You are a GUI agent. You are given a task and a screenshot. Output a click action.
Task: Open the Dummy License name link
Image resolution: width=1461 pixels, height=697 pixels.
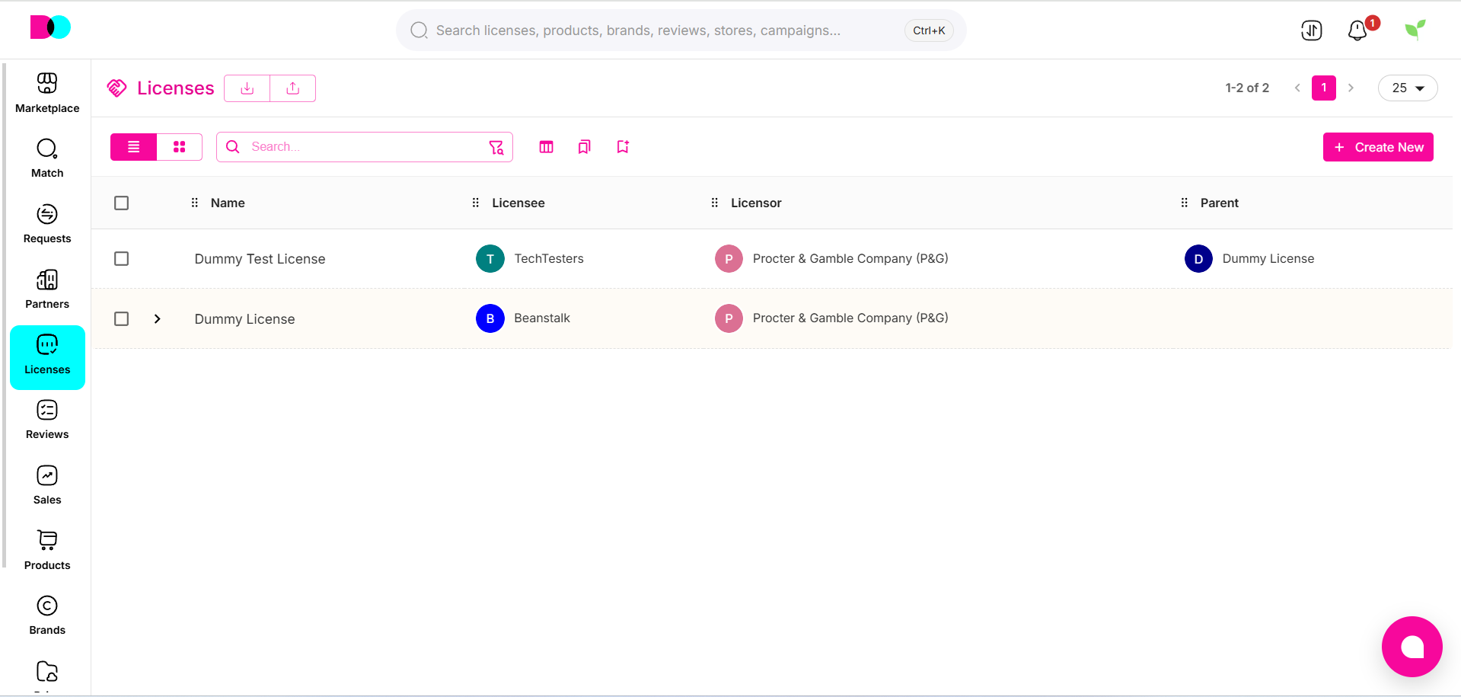click(x=244, y=319)
